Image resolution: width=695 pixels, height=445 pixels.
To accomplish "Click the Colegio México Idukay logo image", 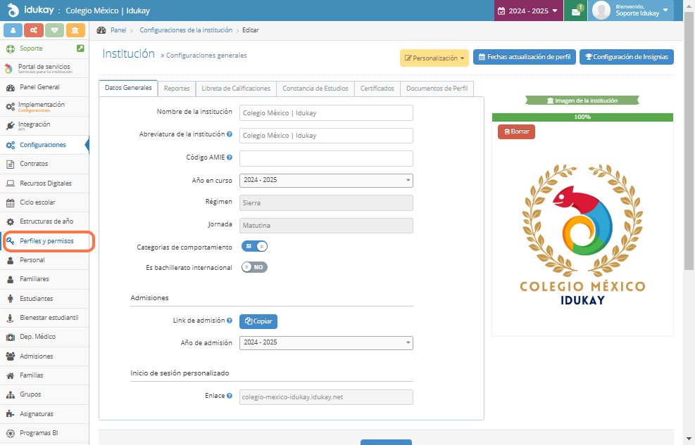I will click(582, 234).
